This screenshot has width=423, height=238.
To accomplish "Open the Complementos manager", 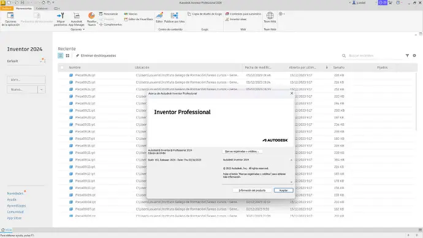I will pos(110,25).
